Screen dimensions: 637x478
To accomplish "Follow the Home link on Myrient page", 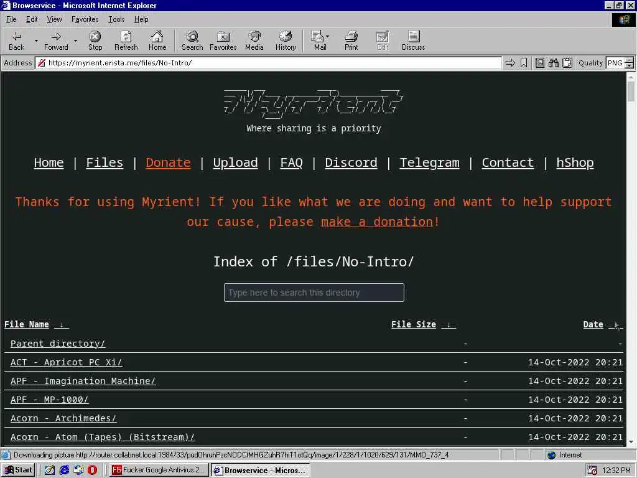I will 49,162.
